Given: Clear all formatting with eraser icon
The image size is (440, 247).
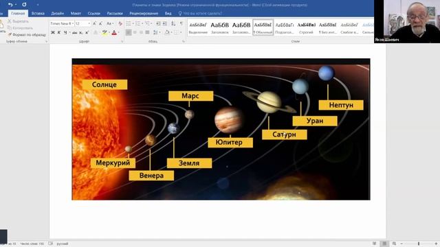Looking at the screenshot, I should [x=120, y=23].
